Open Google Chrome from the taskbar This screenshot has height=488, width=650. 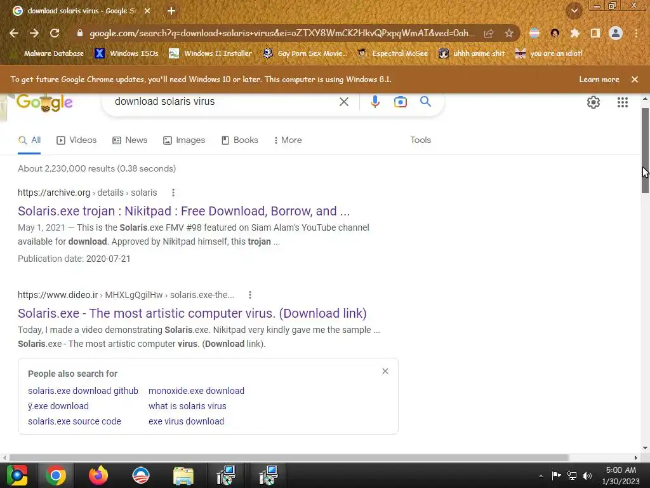point(56,475)
